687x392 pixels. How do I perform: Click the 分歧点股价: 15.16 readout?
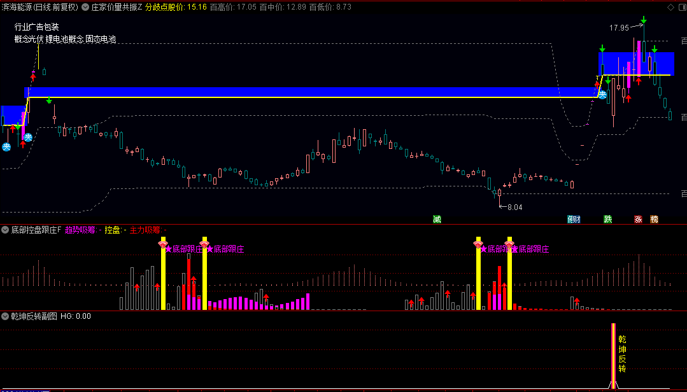click(176, 7)
